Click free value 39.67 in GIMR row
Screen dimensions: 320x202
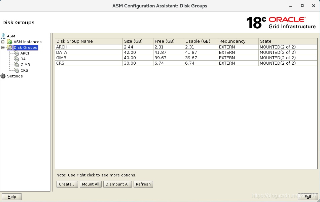169,58
